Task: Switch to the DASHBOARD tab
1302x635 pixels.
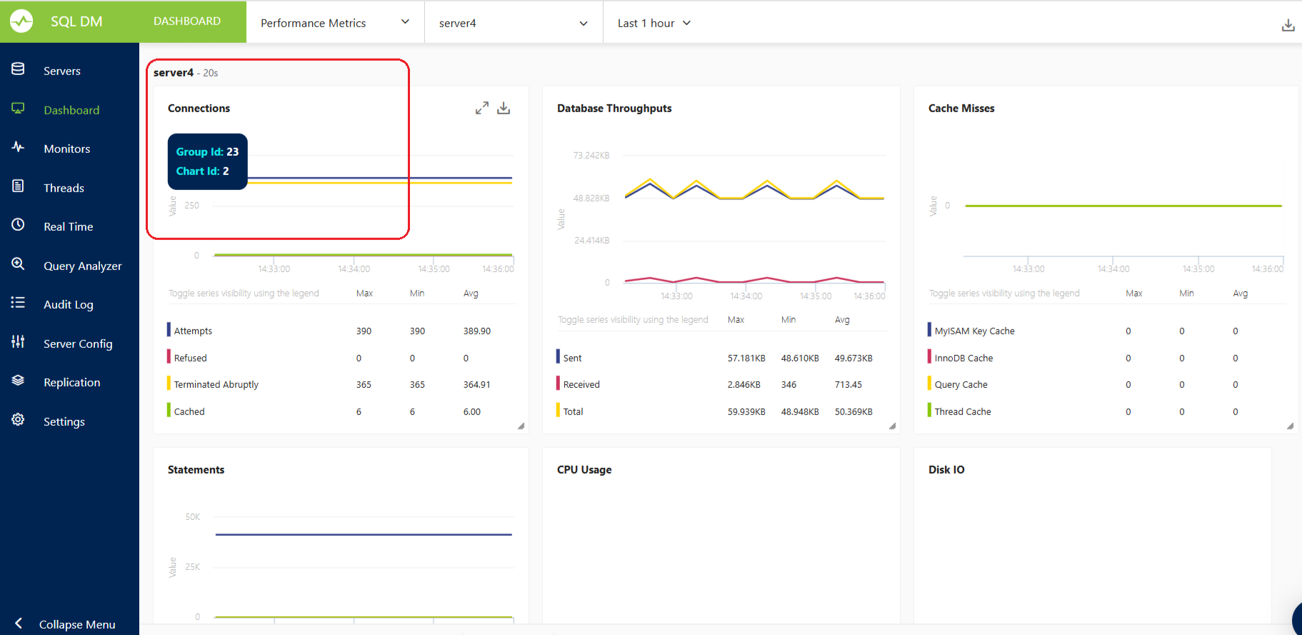Action: click(187, 21)
